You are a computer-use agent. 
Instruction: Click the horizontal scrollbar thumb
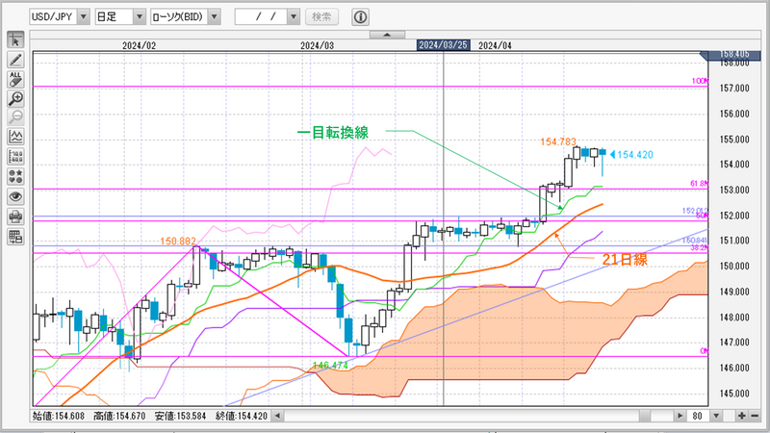click(x=645, y=416)
